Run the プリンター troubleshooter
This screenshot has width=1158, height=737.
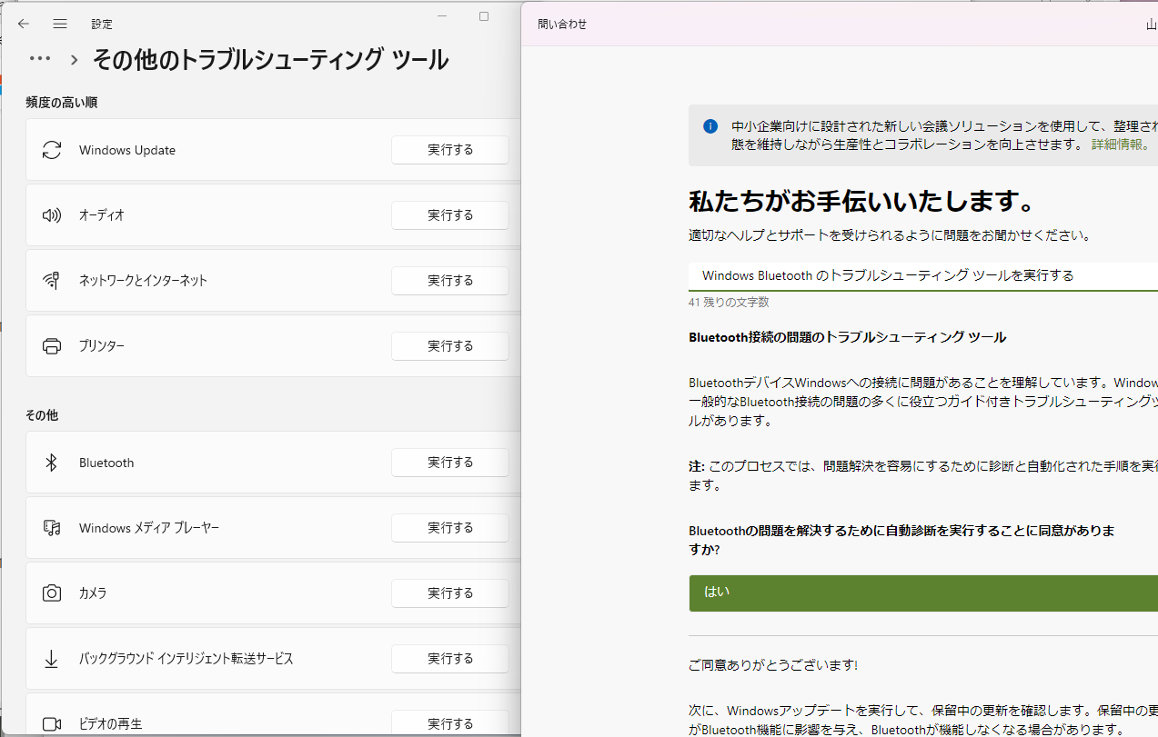pyautogui.click(x=449, y=345)
